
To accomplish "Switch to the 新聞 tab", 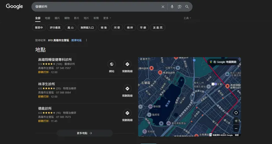I will pos(96,18).
